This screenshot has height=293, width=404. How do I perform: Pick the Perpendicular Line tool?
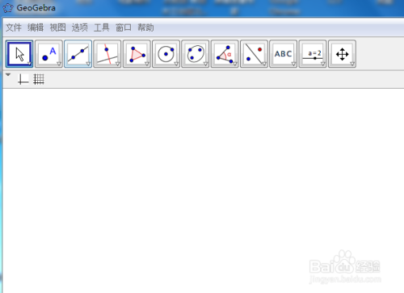point(107,54)
